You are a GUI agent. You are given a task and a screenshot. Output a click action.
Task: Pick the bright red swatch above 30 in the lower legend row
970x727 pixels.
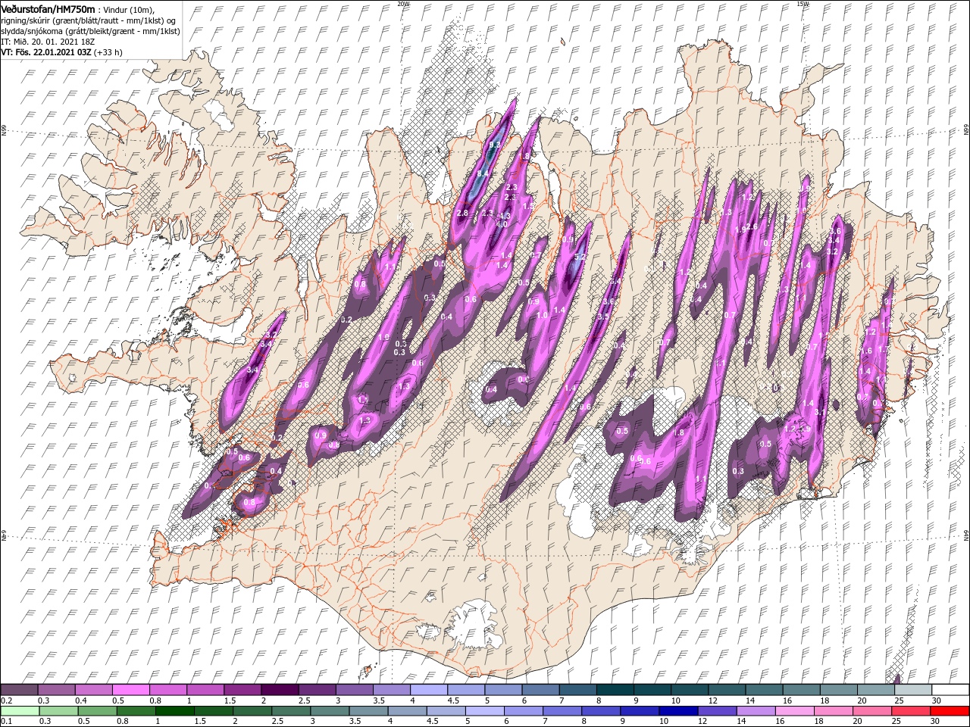pyautogui.click(x=950, y=711)
